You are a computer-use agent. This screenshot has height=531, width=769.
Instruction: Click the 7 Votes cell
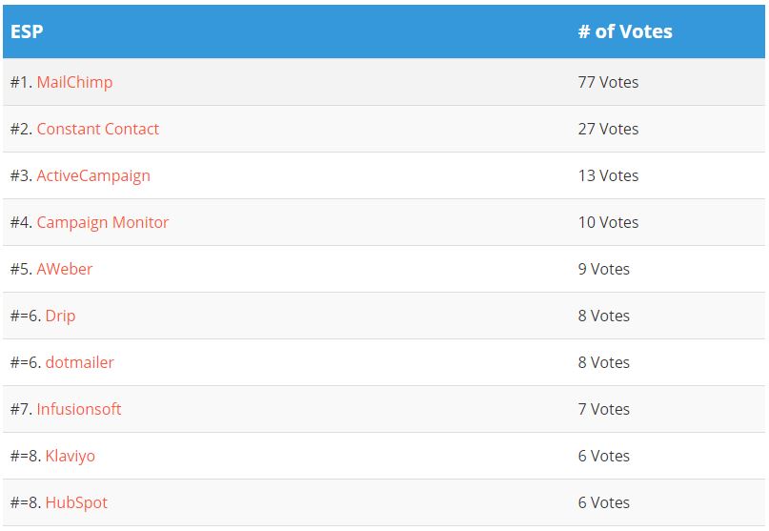(x=603, y=409)
